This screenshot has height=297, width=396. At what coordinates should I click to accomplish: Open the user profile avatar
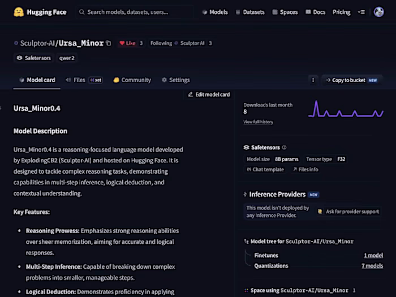(379, 12)
